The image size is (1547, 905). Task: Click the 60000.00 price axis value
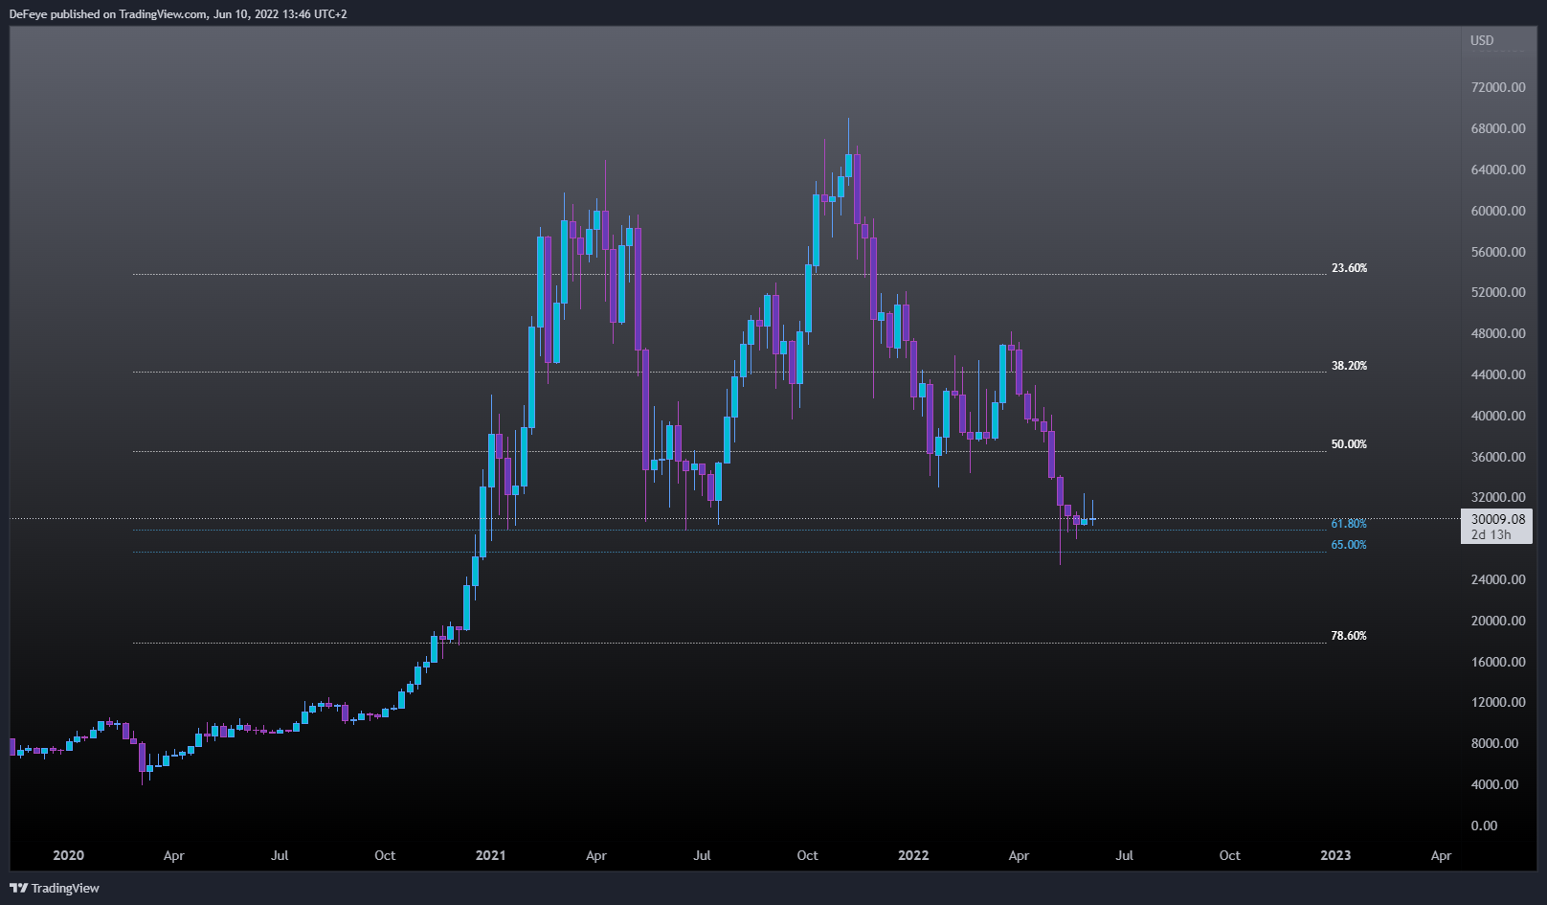(1498, 211)
